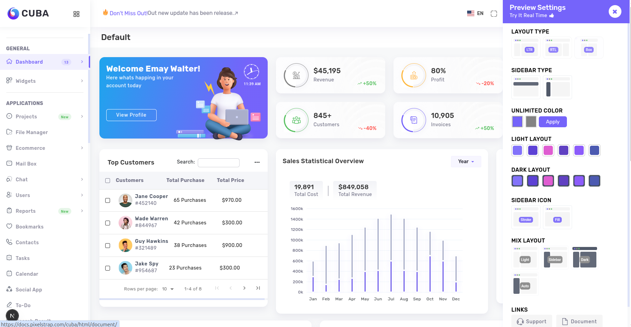
Task: Toggle the sidebar grid icon
Action: [x=76, y=14]
